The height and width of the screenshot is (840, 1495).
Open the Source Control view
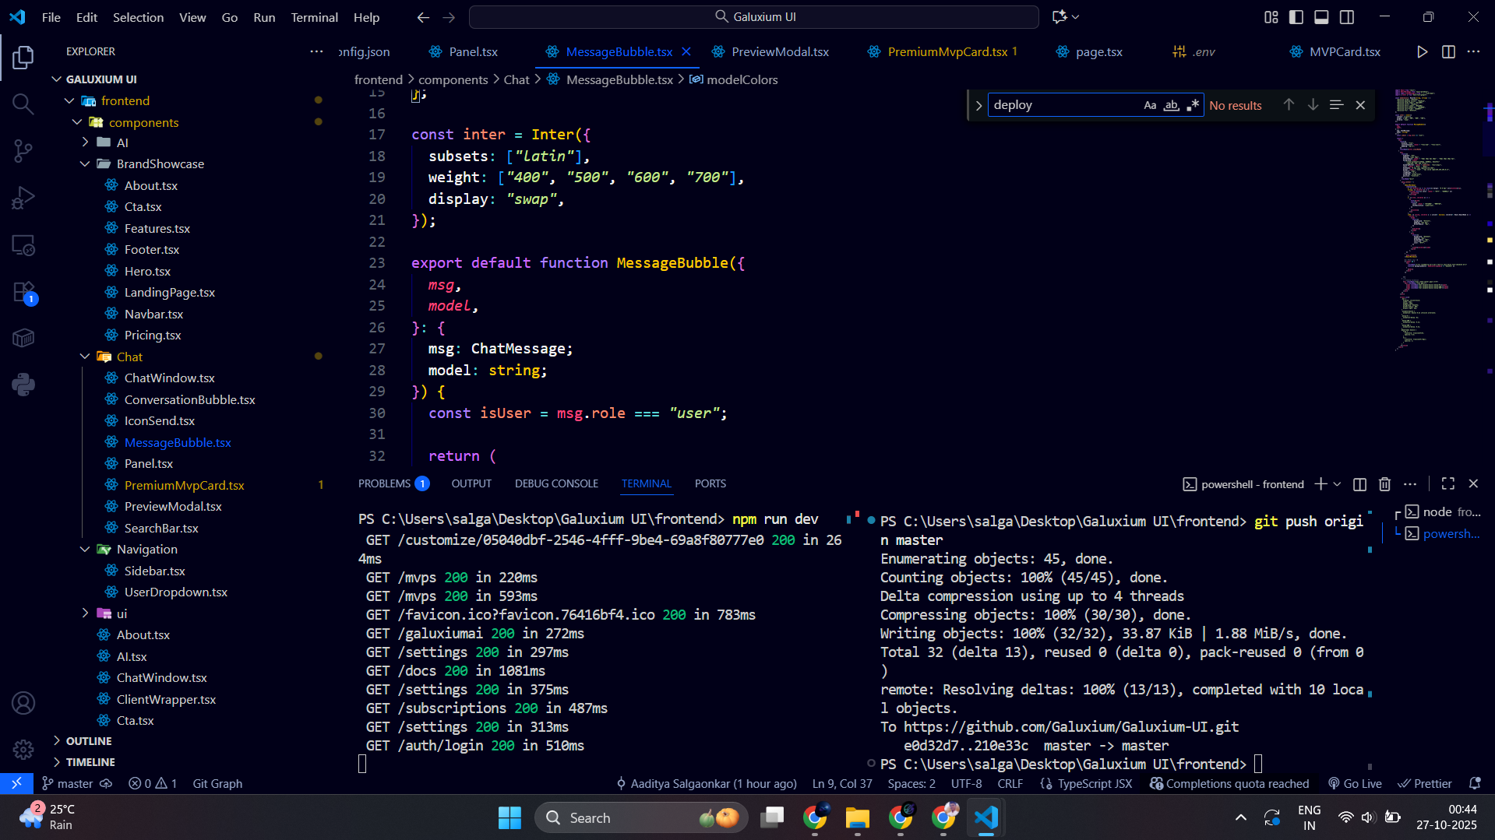(x=23, y=151)
